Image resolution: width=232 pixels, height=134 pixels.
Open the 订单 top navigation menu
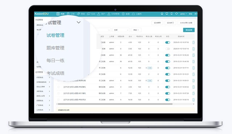click(71, 14)
